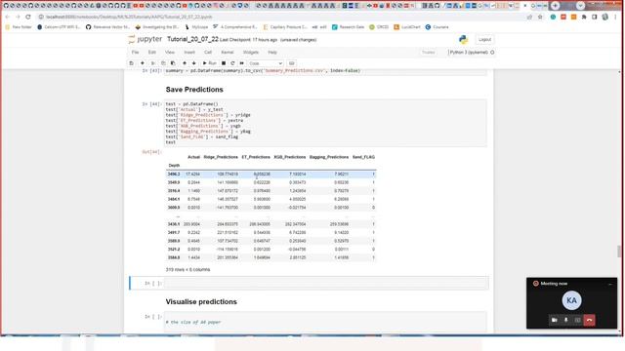Image resolution: width=625 pixels, height=351 pixels.
Task: Move selected cell up arrow
Action: point(185,63)
